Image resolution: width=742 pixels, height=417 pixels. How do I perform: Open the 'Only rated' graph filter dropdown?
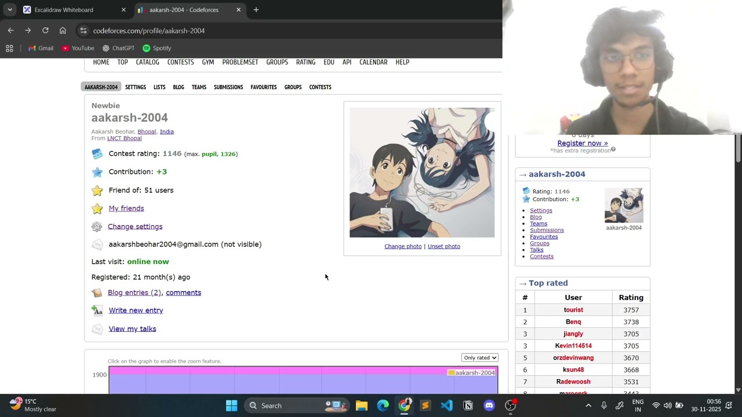(480, 357)
